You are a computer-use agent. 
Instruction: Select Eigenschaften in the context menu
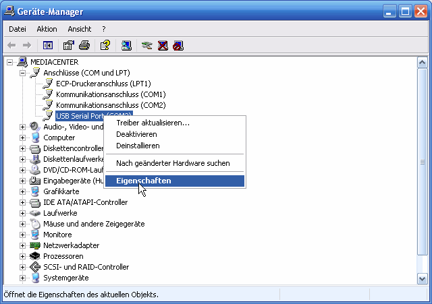click(144, 181)
